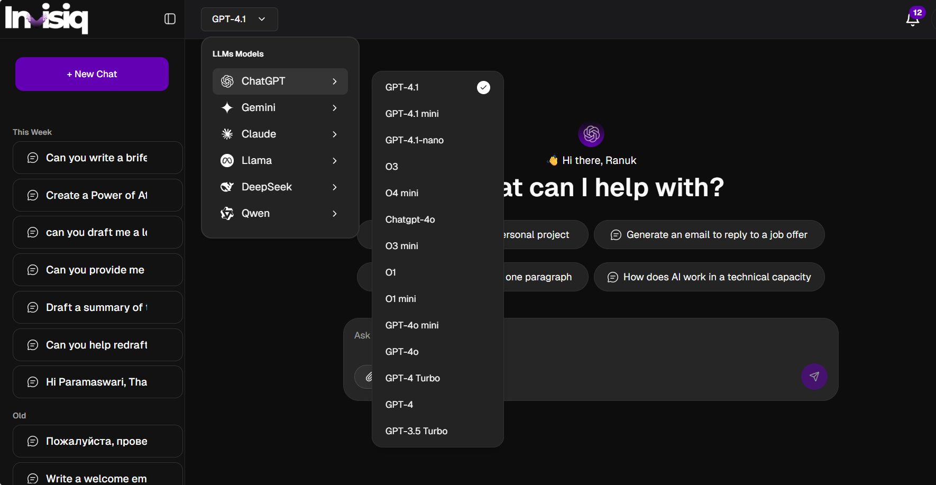Open 'Пожалуйста, прове' old chat
This screenshot has height=485, width=936.
pyautogui.click(x=98, y=441)
